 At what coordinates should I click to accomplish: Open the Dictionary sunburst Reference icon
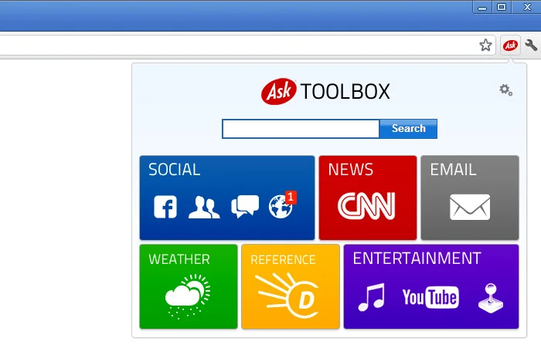click(x=288, y=296)
